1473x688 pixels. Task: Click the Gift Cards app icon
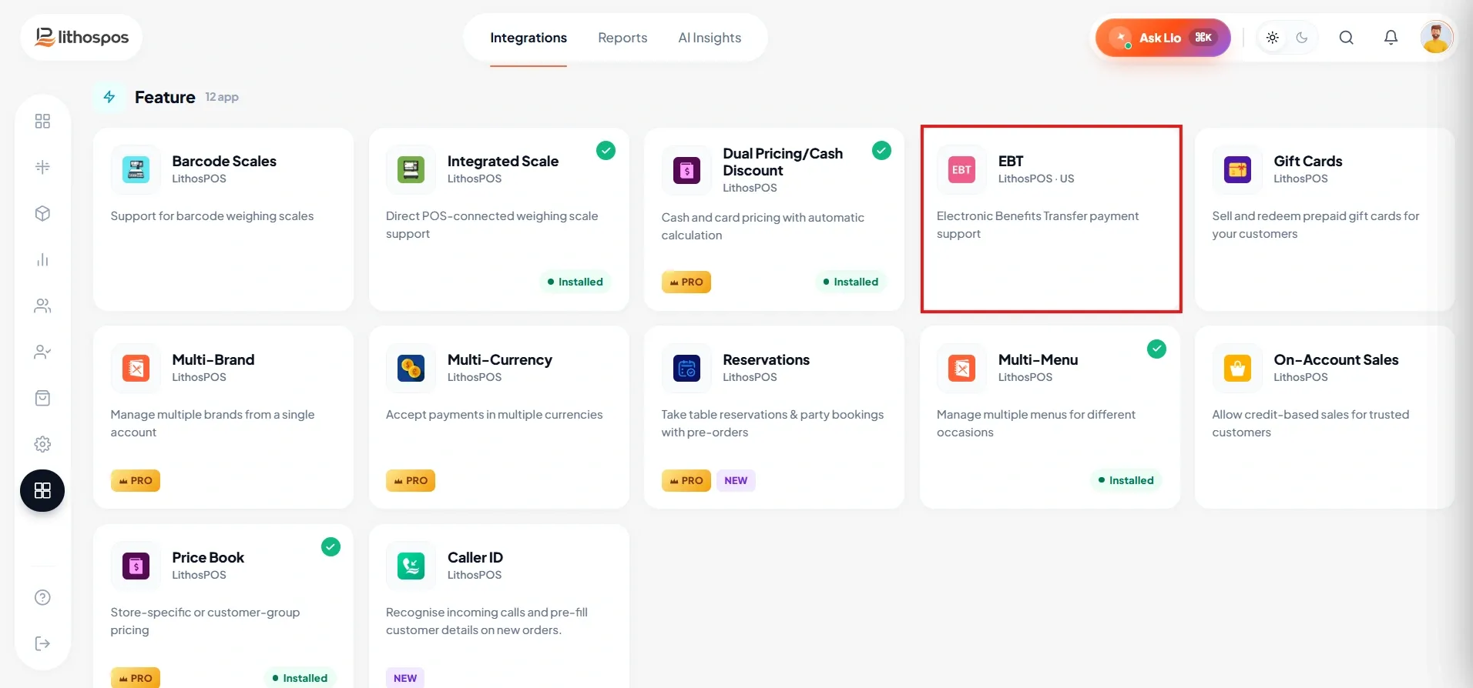pyautogui.click(x=1237, y=169)
